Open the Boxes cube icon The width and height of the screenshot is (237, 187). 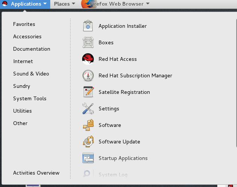click(88, 42)
